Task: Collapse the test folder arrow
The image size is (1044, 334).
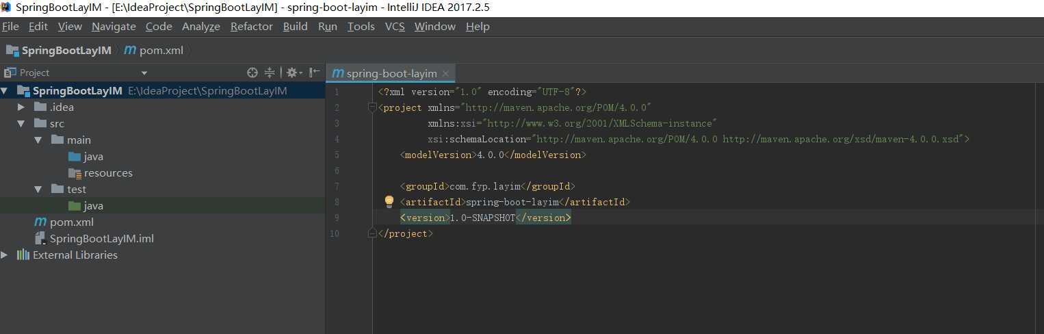Action: (x=39, y=189)
